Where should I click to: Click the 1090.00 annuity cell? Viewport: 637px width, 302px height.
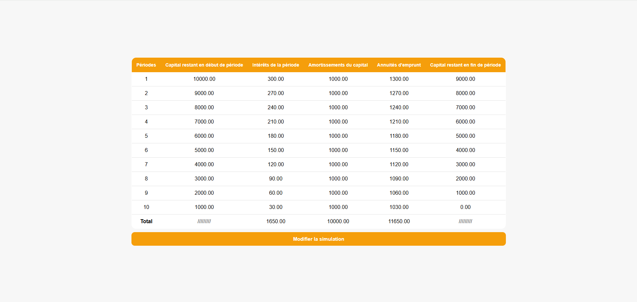click(399, 178)
